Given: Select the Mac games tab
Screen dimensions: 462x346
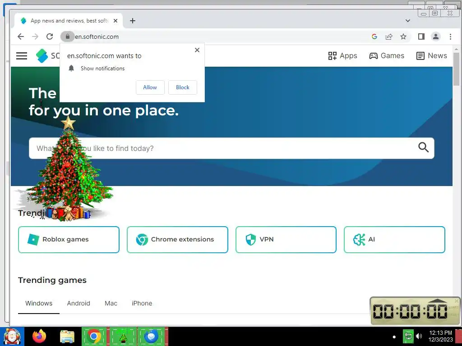Looking at the screenshot, I should coord(111,303).
